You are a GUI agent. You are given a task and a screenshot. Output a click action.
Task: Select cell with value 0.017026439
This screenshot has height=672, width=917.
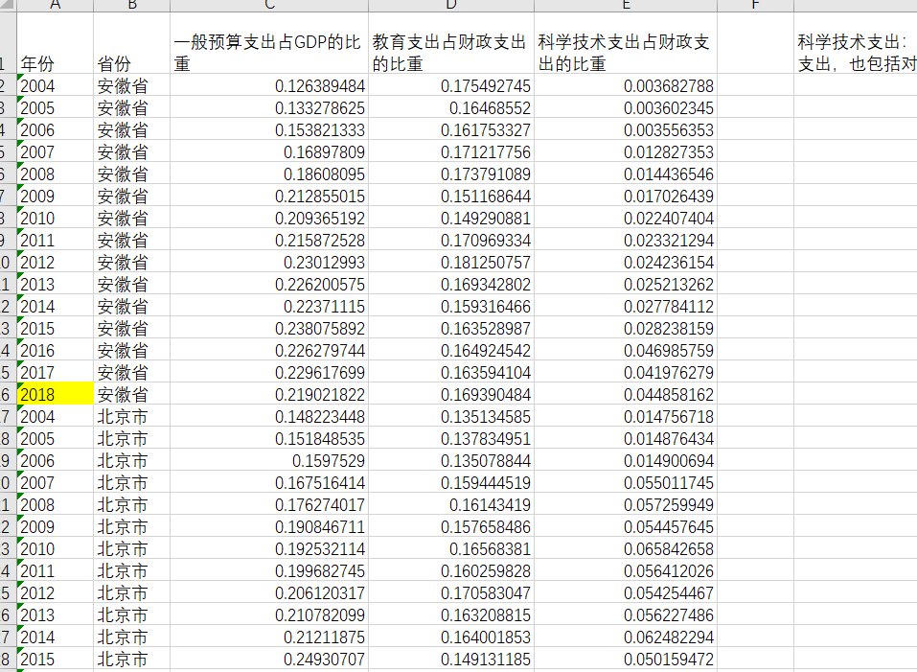(x=625, y=196)
